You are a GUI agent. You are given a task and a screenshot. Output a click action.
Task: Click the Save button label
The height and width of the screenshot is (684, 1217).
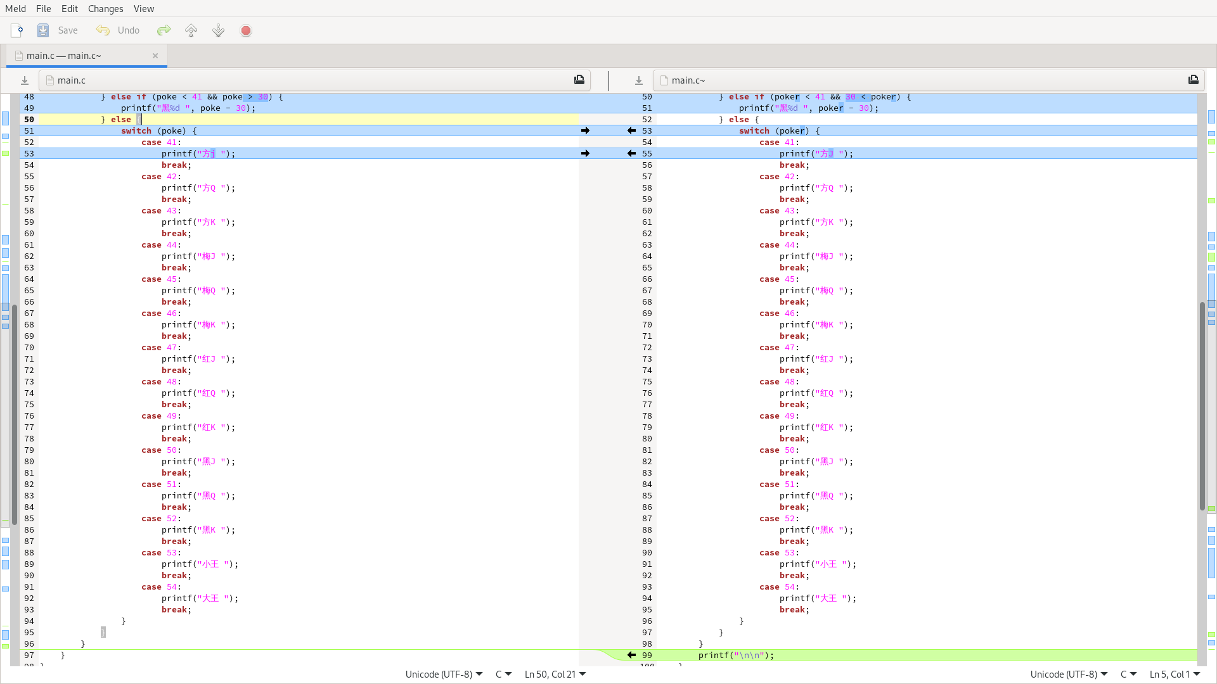(x=68, y=30)
